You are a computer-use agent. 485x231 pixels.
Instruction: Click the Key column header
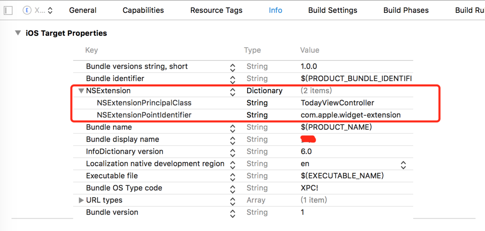pos(92,50)
